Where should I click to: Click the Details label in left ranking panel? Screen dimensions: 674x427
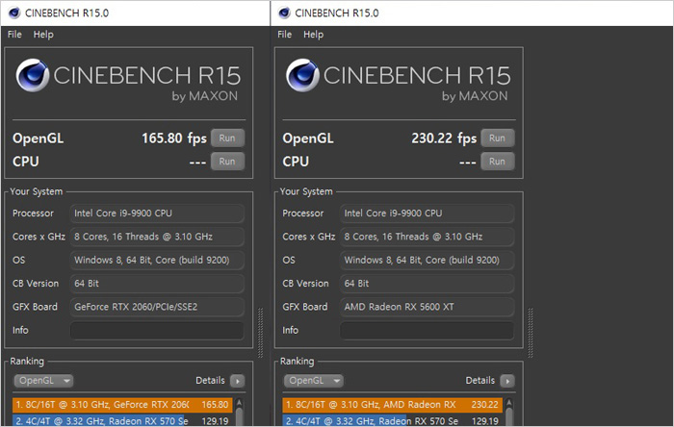(210, 381)
